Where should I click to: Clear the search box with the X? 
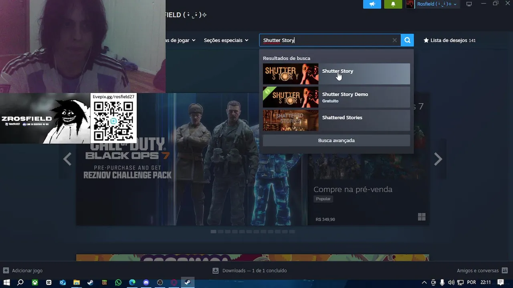395,40
